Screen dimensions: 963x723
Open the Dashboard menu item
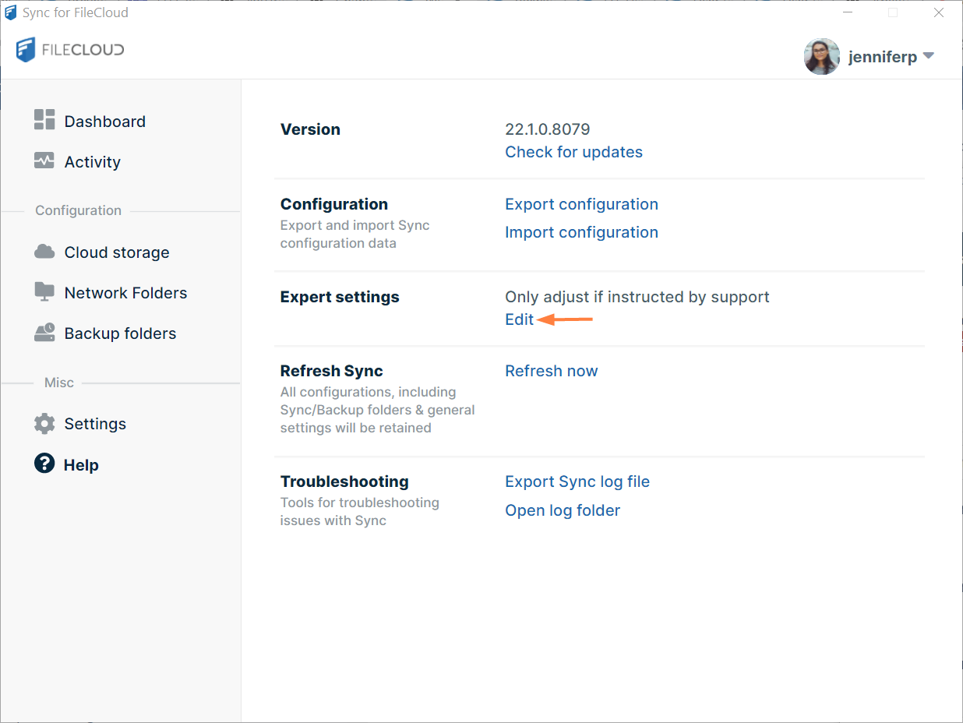tap(104, 122)
